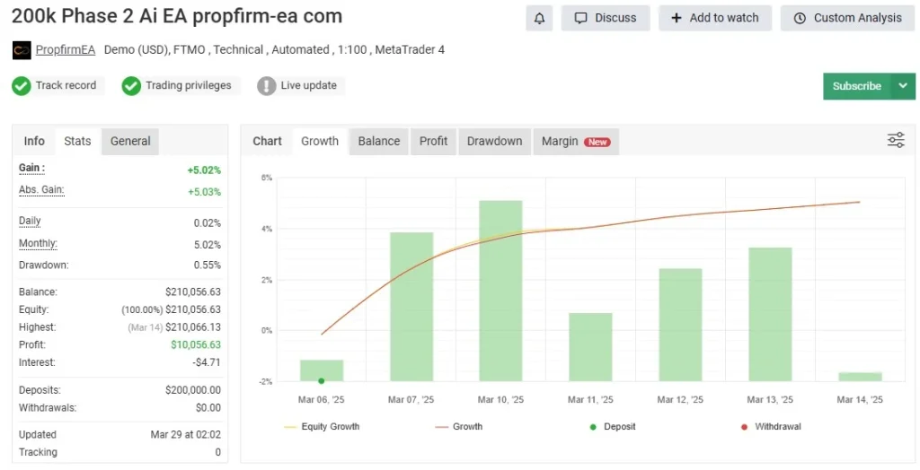The image size is (920, 470).
Task: Click the green deposit dot on Mar 06
Action: point(321,381)
